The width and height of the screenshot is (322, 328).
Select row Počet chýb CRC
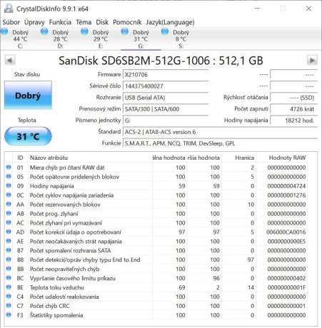pyautogui.click(x=156, y=306)
